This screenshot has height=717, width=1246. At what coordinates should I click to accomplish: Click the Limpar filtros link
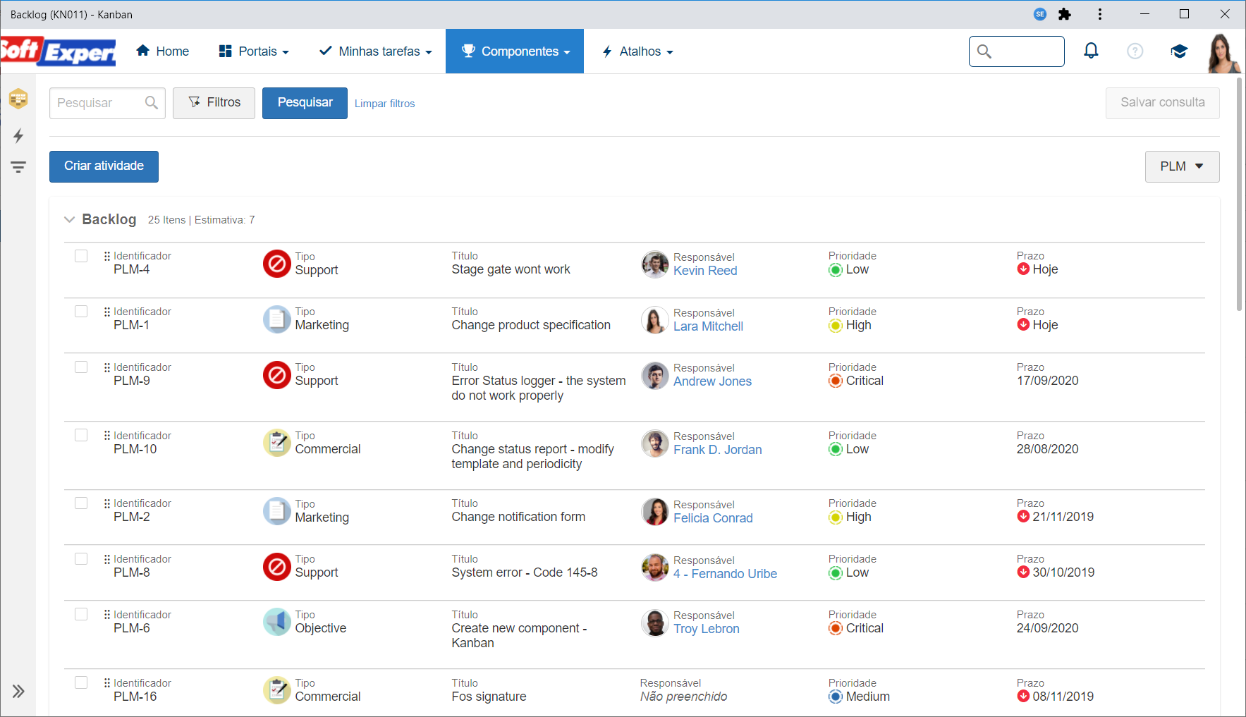[x=384, y=104]
